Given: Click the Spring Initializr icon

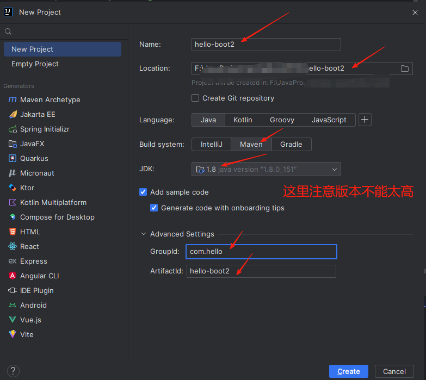Looking at the screenshot, I should click(13, 129).
